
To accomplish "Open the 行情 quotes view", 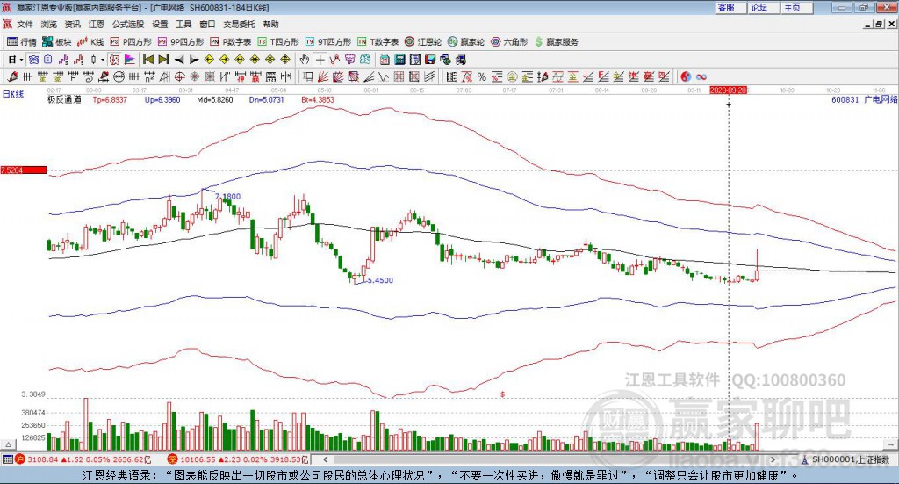I will 21,42.
